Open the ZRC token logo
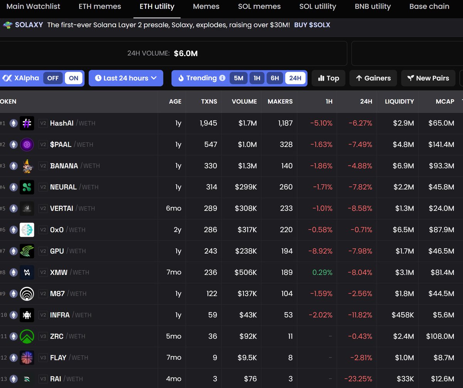Screen dimensions: 463x388 point(27,336)
